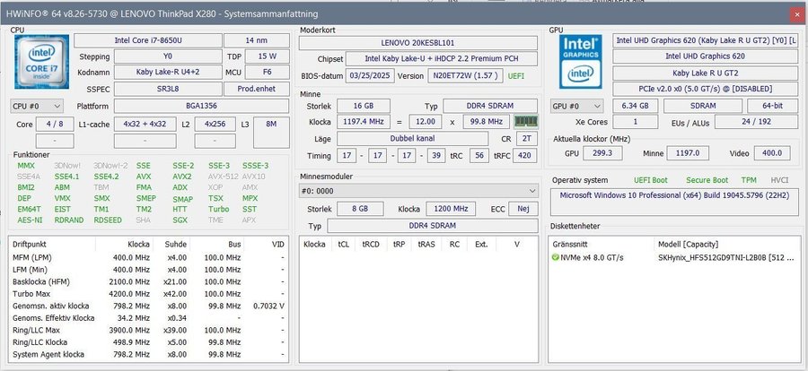Viewport: 808px width, 371px height.
Task: Open the GPU #0 selector dropdown
Action: pos(576,107)
